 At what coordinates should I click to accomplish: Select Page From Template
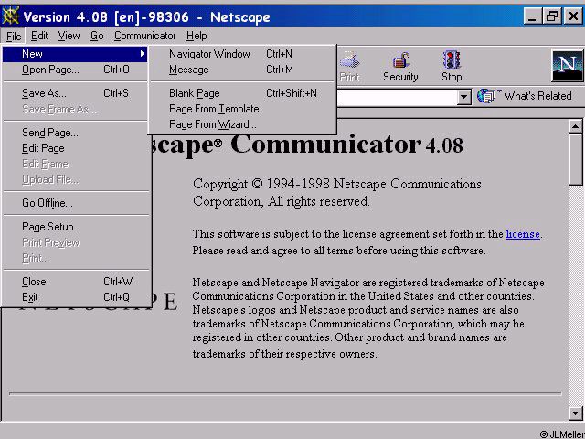pos(242,109)
